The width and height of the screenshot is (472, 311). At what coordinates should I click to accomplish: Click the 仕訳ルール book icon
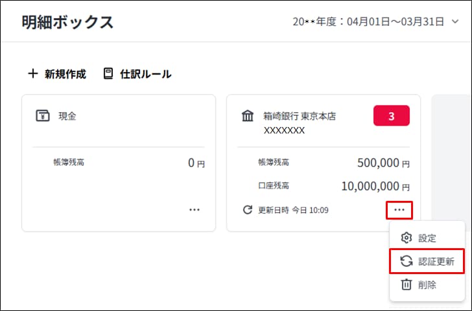[x=108, y=74]
